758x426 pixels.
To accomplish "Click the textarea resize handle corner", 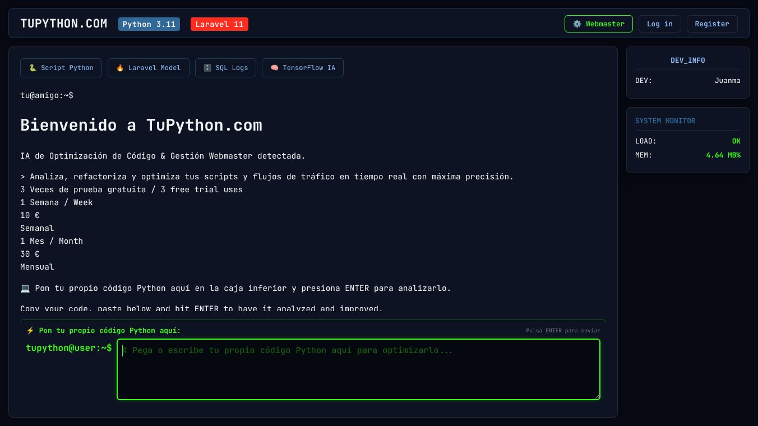I will coord(597,396).
